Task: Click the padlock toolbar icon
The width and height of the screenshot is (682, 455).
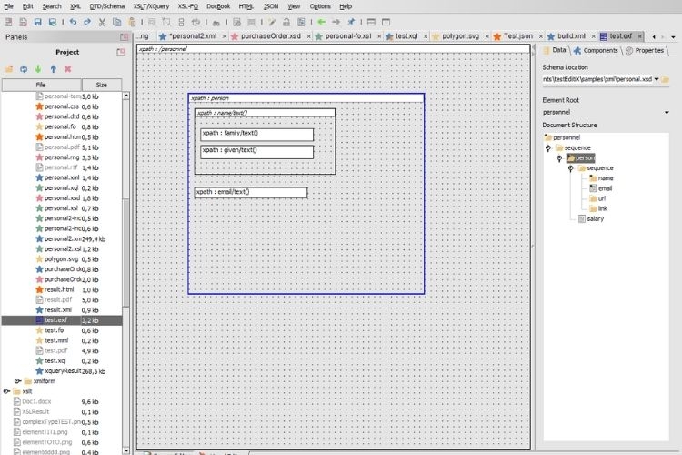Action: 286,22
